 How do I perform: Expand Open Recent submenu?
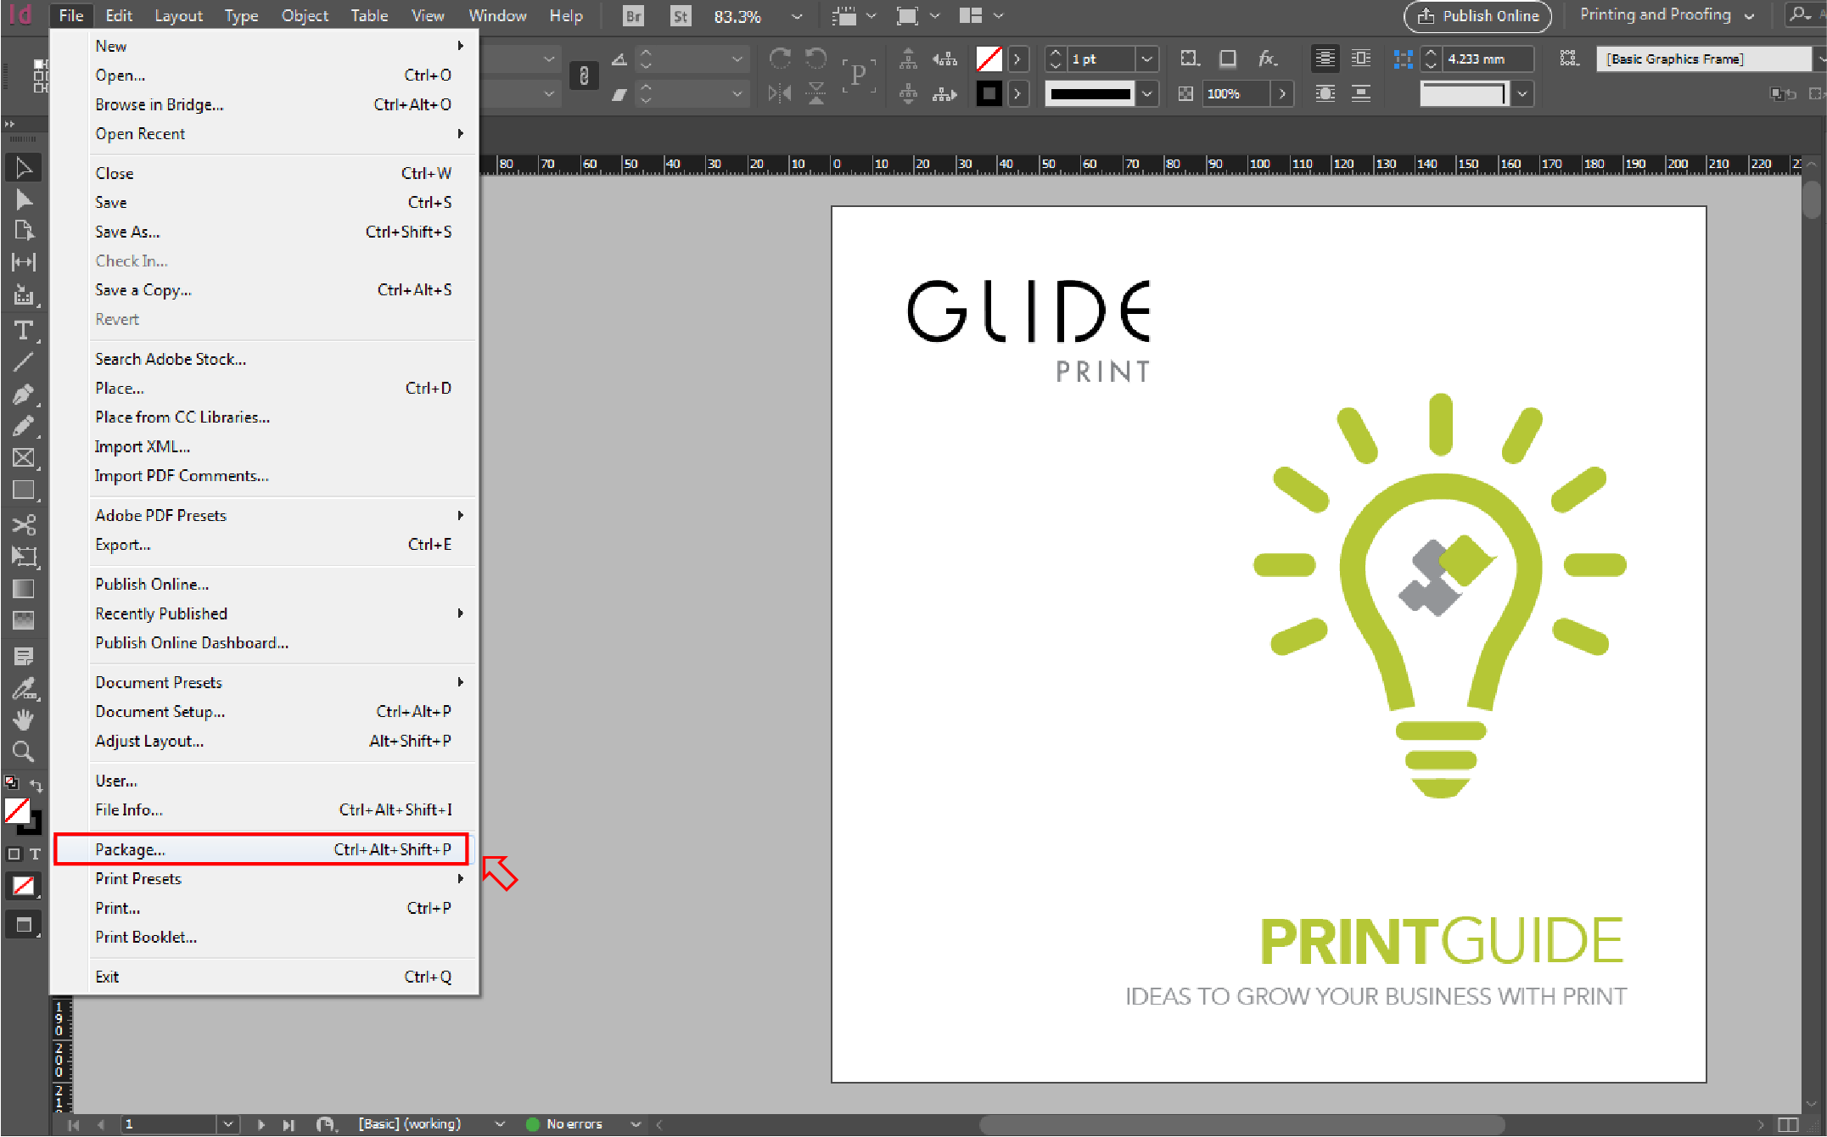click(281, 133)
